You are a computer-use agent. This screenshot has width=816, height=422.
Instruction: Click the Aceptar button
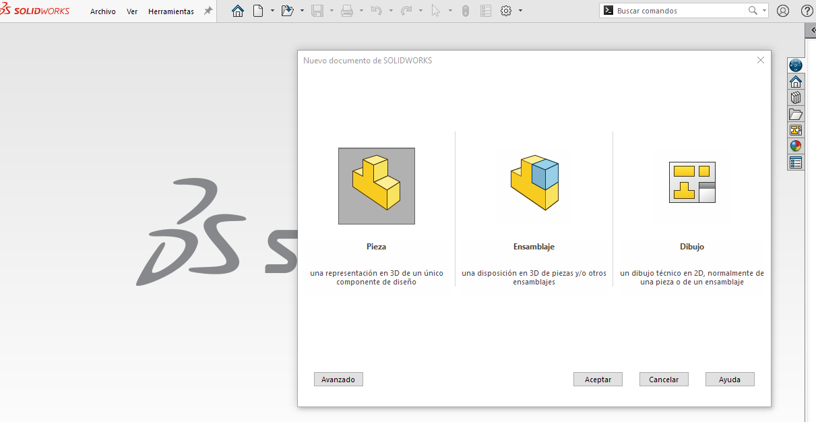[598, 380]
